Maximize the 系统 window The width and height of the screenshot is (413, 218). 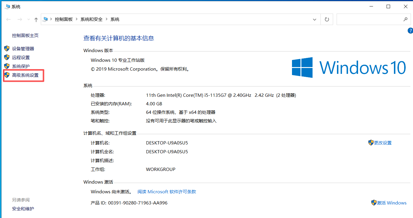pos(388,6)
